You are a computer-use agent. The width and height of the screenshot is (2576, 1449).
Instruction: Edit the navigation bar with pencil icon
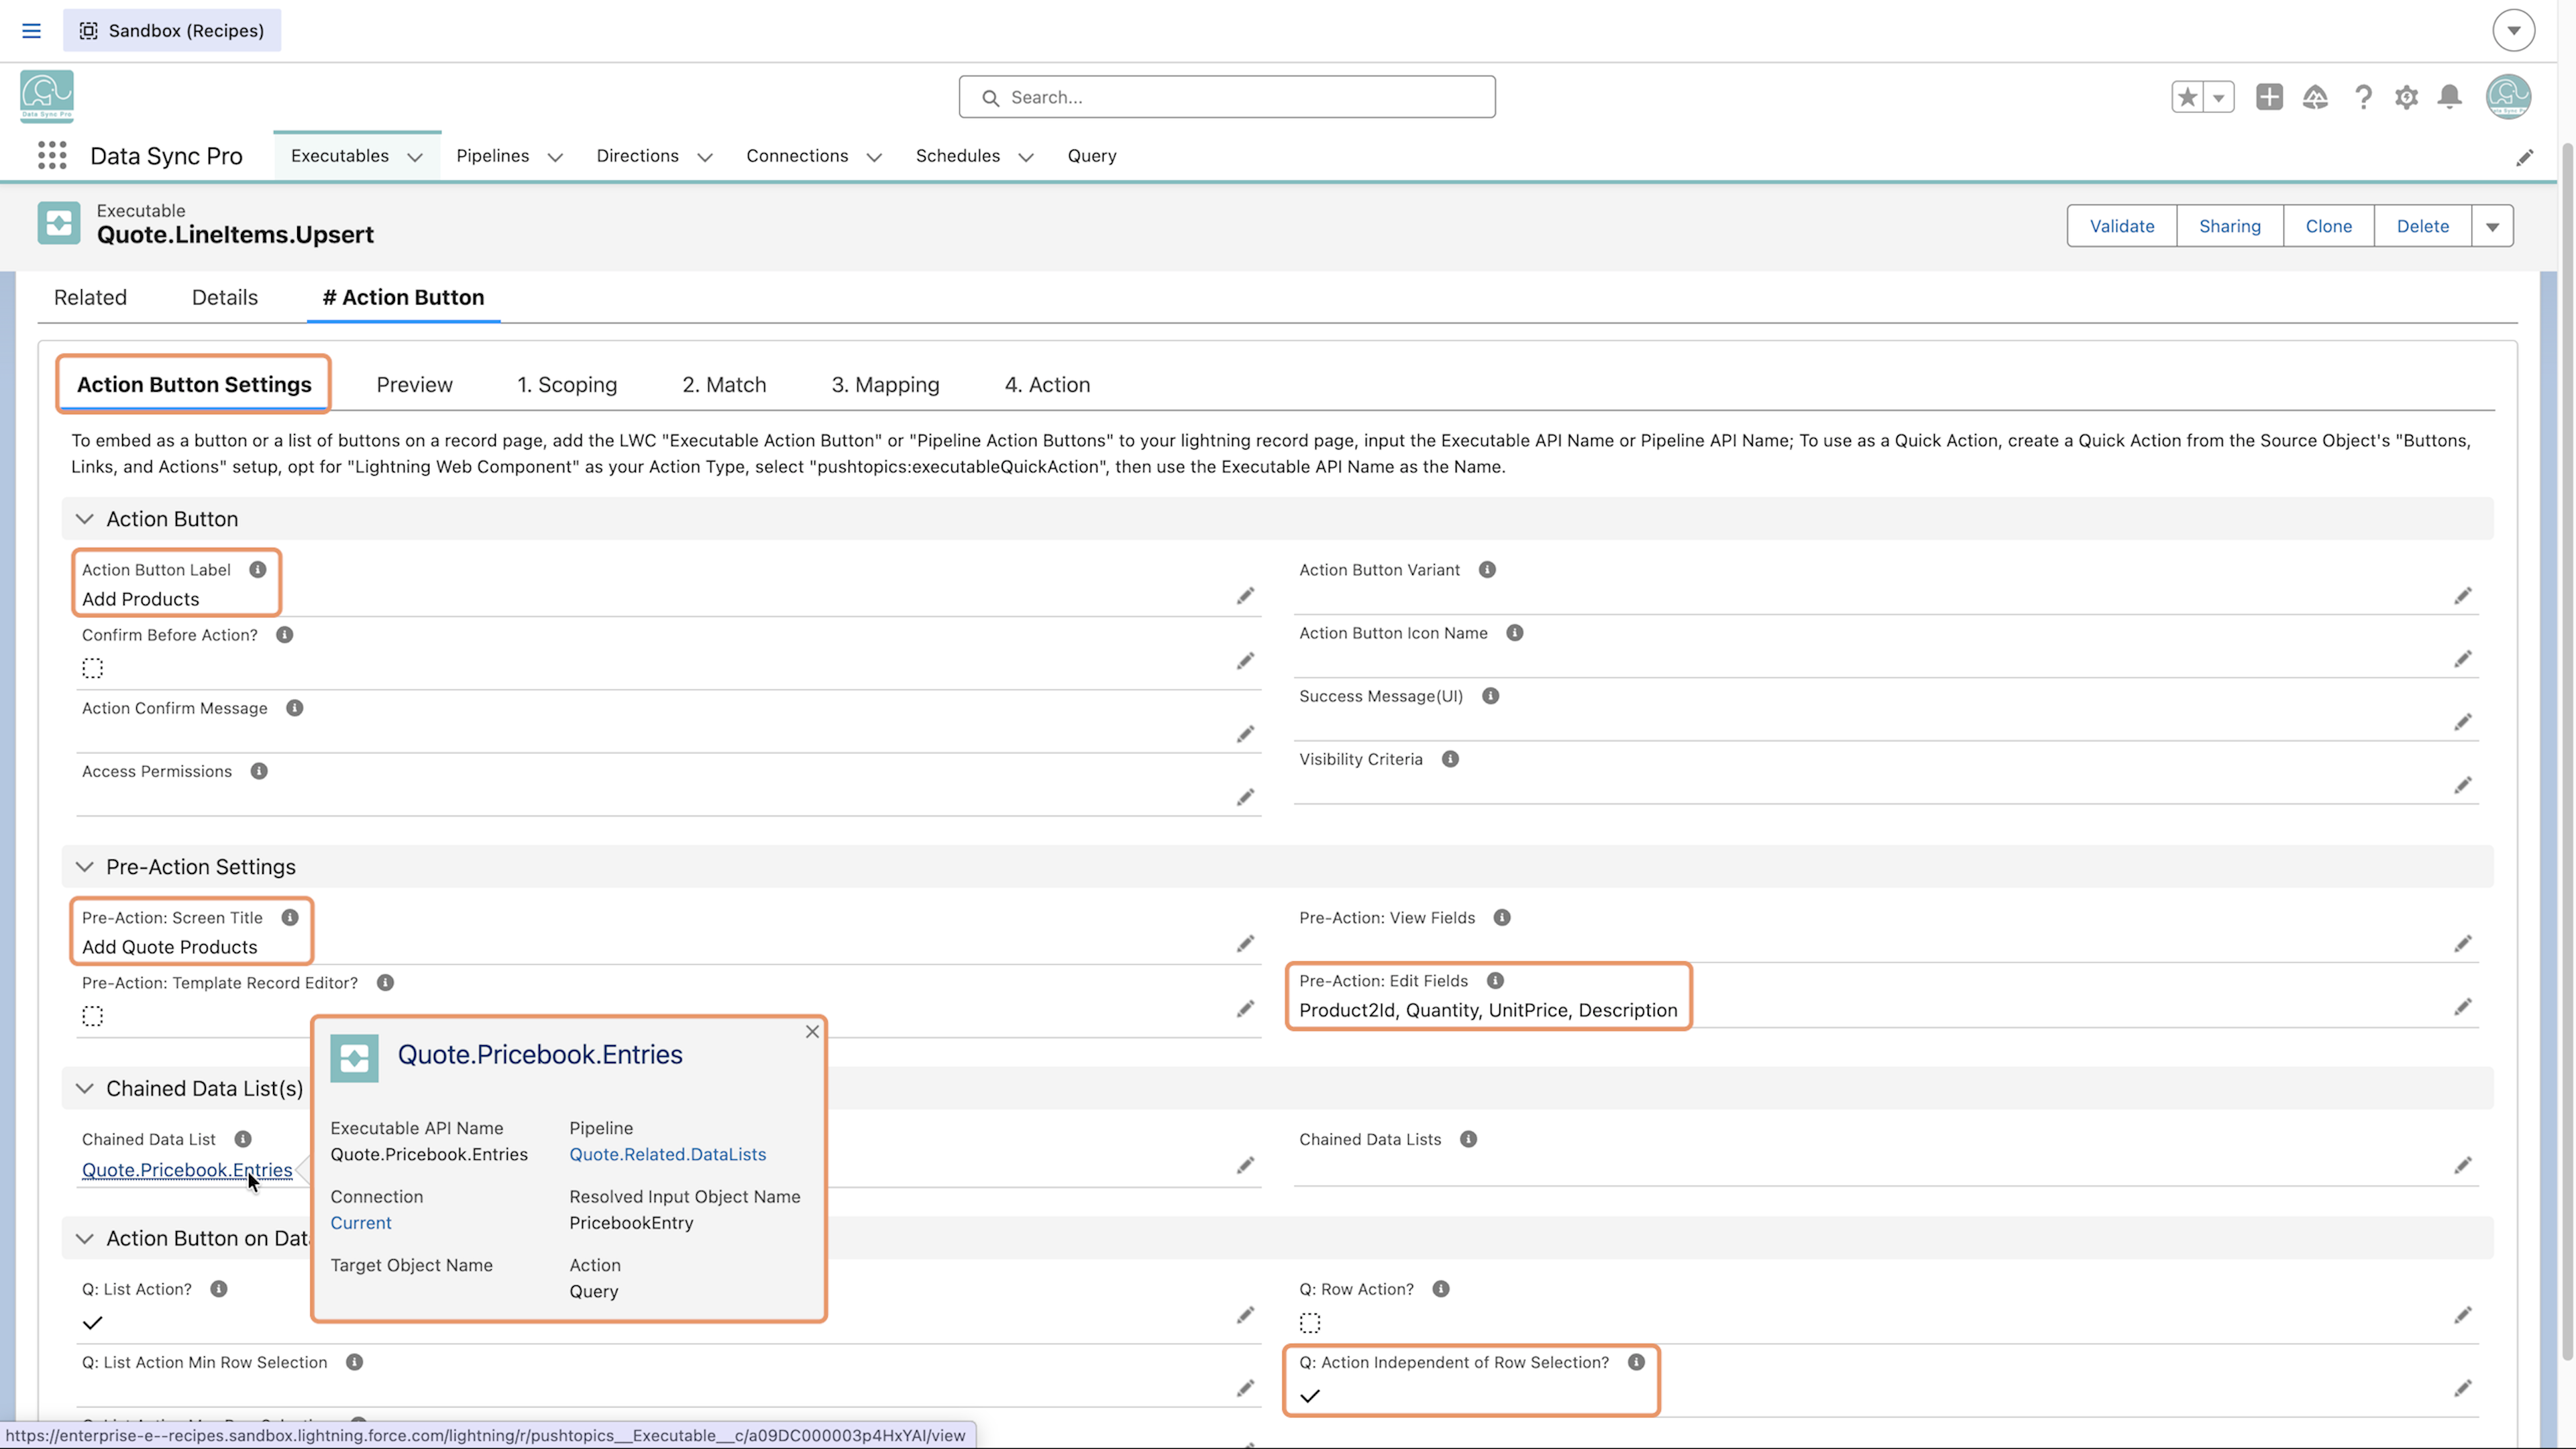2525,157
